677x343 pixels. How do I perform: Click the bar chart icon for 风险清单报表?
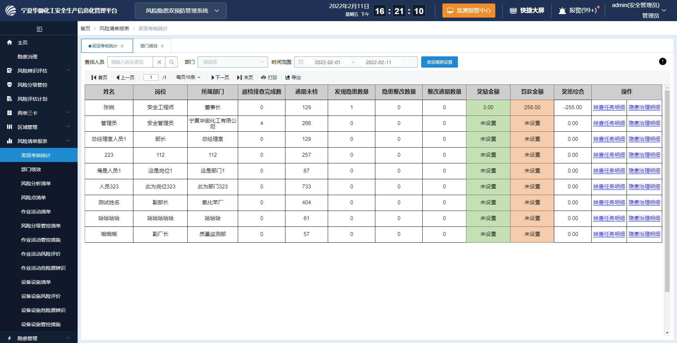point(10,141)
